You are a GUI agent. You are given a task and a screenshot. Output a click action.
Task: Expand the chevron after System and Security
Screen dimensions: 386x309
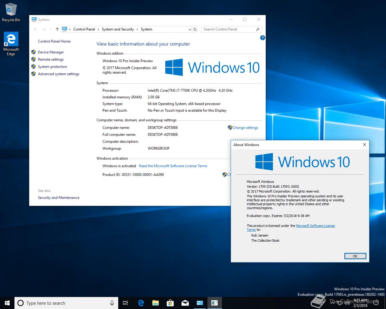[137, 29]
